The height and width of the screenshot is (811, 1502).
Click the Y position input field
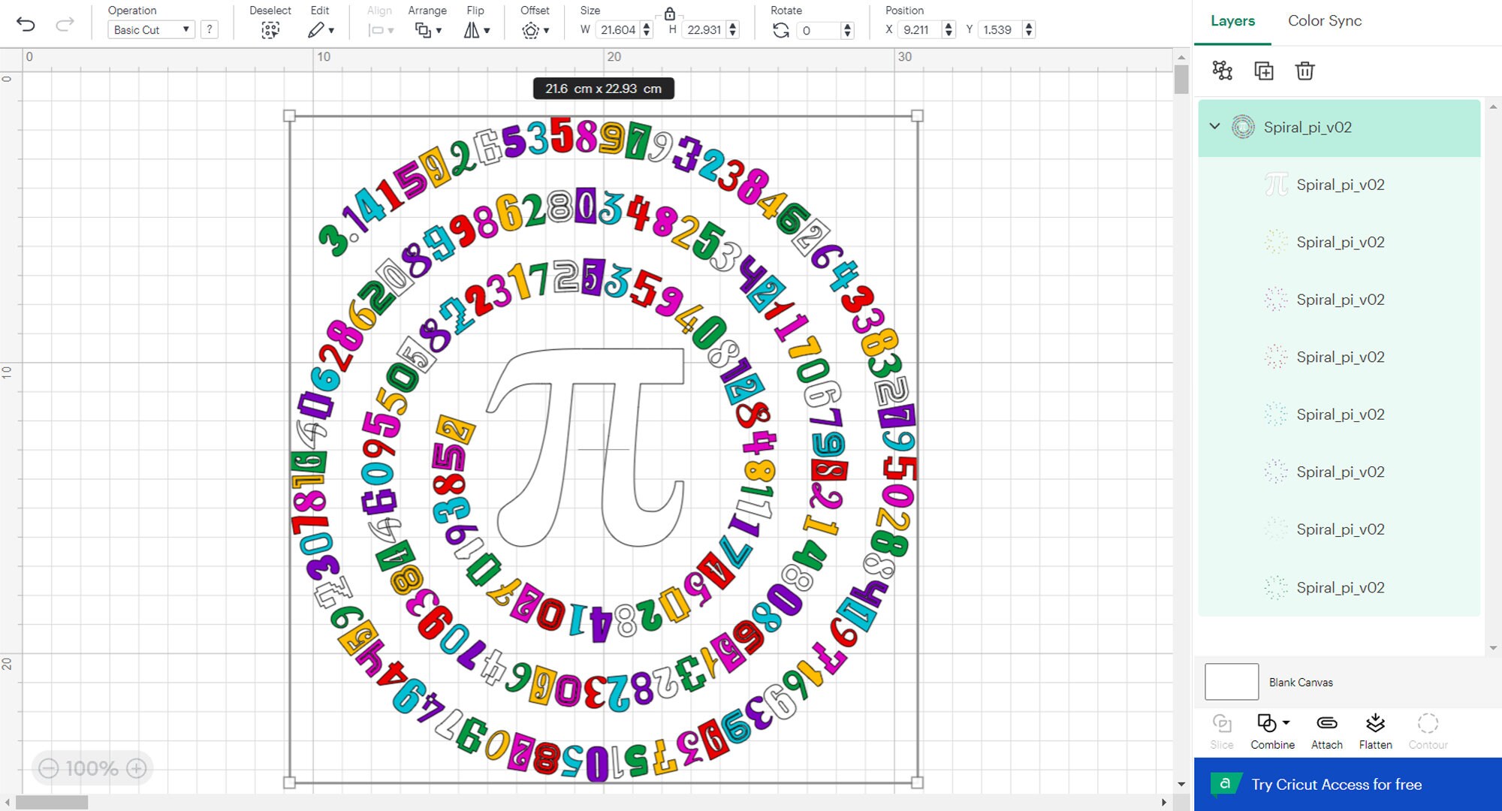(x=1000, y=30)
